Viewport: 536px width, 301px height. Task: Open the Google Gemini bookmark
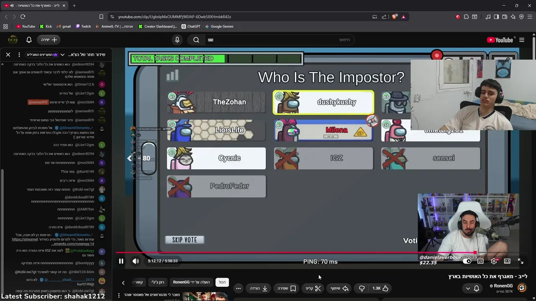[x=219, y=26]
